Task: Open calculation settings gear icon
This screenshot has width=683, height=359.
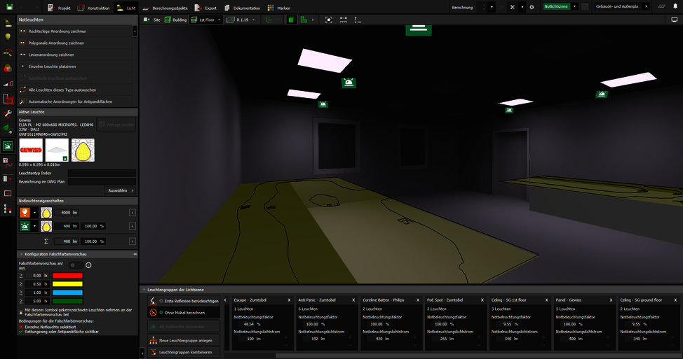Action: (x=532, y=7)
